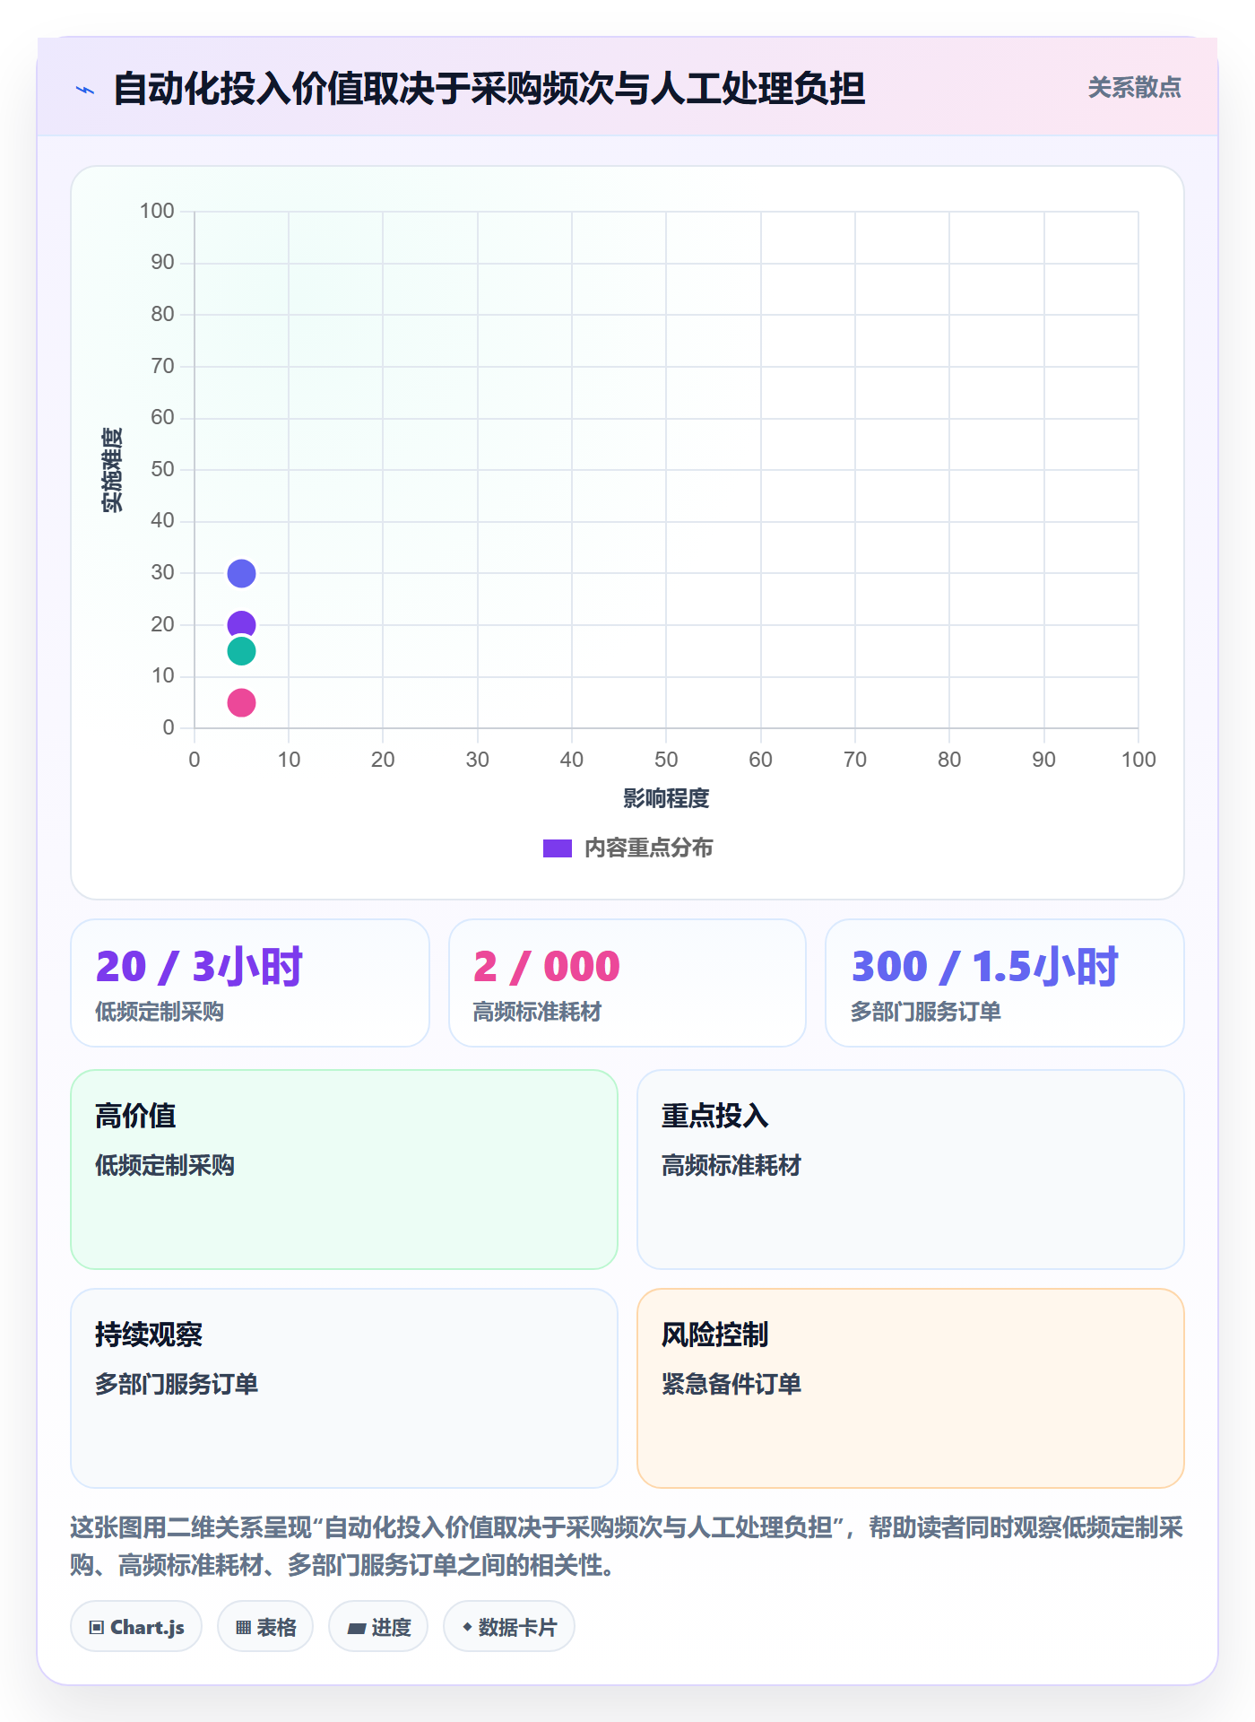Image resolution: width=1255 pixels, height=1722 pixels.
Task: Toggle the 内容重点分布 legend color swatch
Action: pos(557,848)
